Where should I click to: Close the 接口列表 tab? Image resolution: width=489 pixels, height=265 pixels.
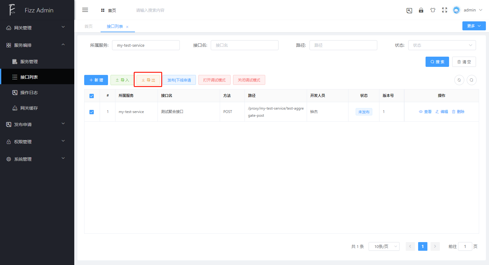(x=127, y=27)
